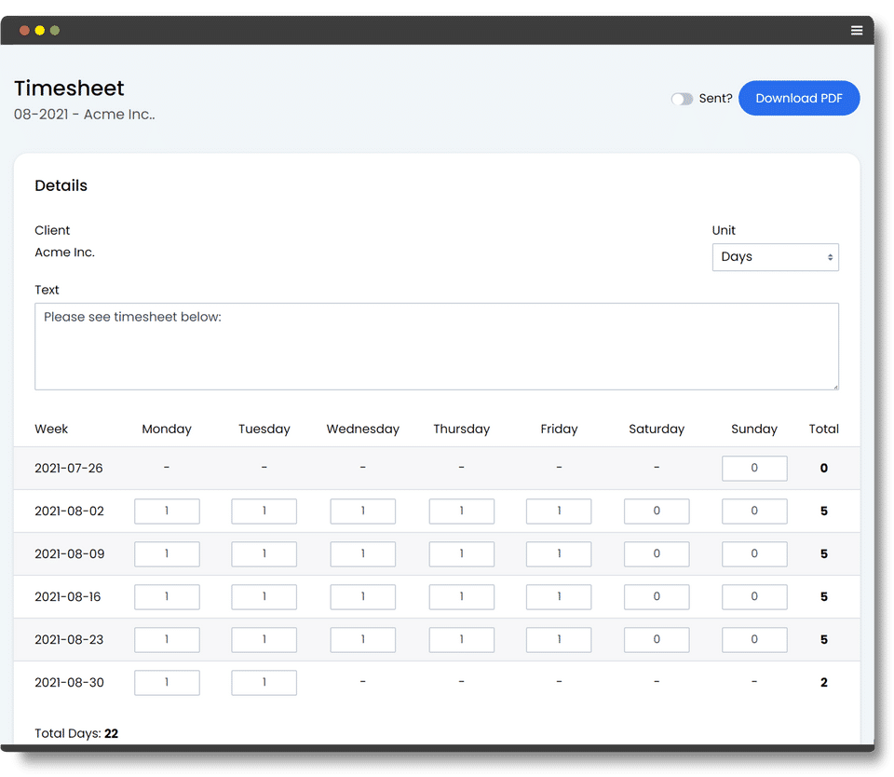Edit Friday field for week 2021-08-02
Screen dimensions: 894x777
(x=559, y=511)
